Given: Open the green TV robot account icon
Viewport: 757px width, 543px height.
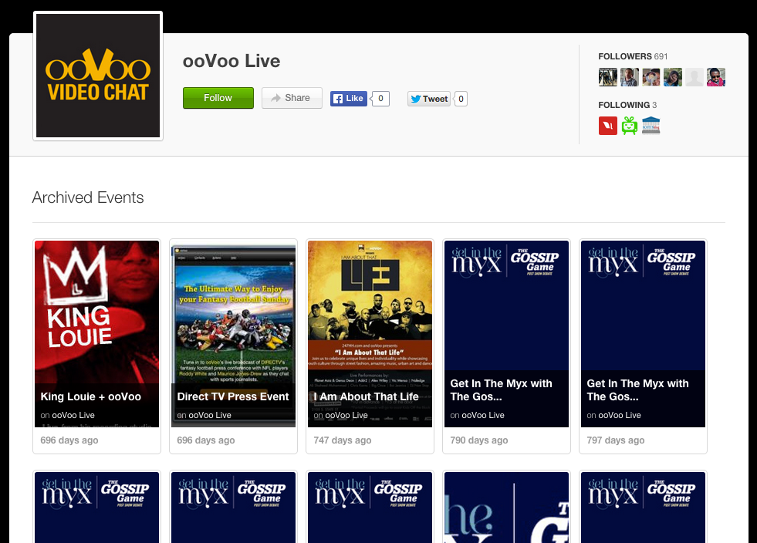Looking at the screenshot, I should point(630,126).
